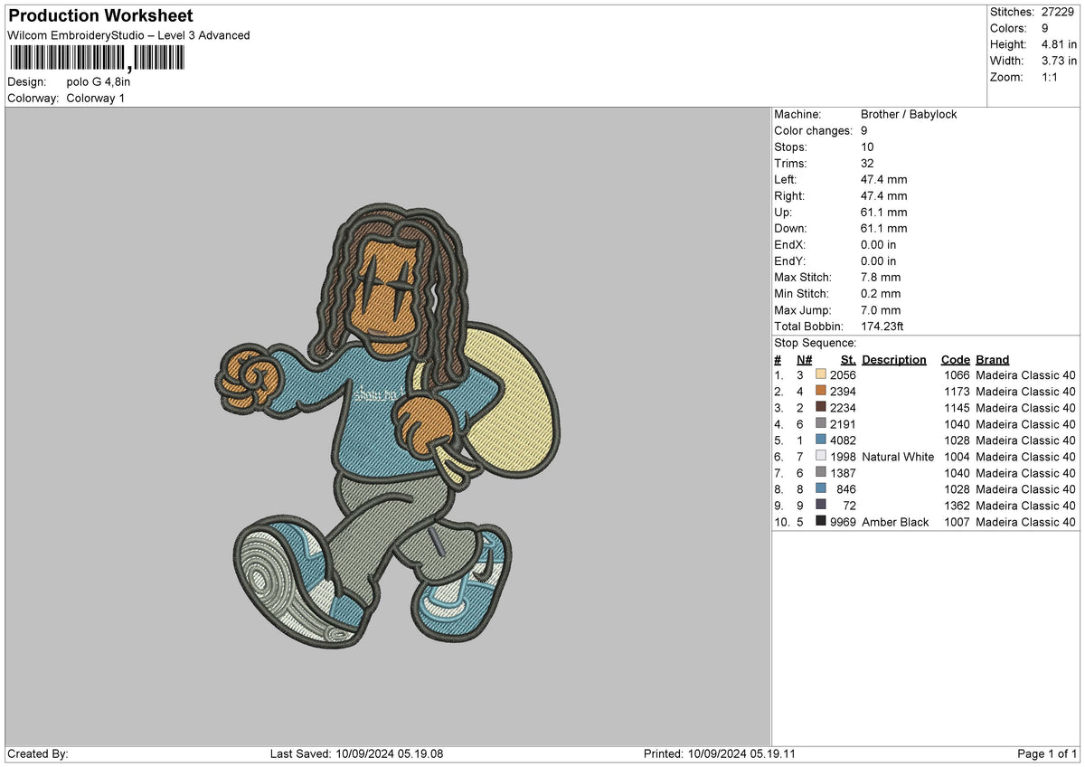The image size is (1085, 767).
Task: Click the barcode under the studio title
Action: click(95, 59)
